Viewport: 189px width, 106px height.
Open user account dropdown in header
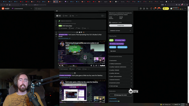(178, 9)
